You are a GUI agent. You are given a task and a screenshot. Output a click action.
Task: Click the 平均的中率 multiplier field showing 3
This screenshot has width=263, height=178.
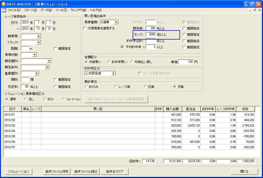151,47
